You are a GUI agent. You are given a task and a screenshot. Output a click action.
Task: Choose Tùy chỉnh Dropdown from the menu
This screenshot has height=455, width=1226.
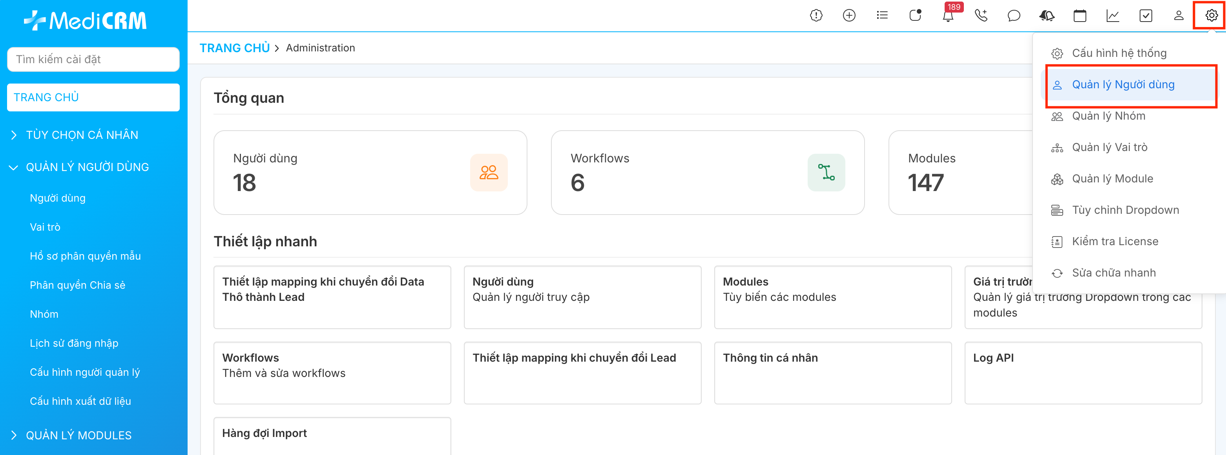[1125, 210]
